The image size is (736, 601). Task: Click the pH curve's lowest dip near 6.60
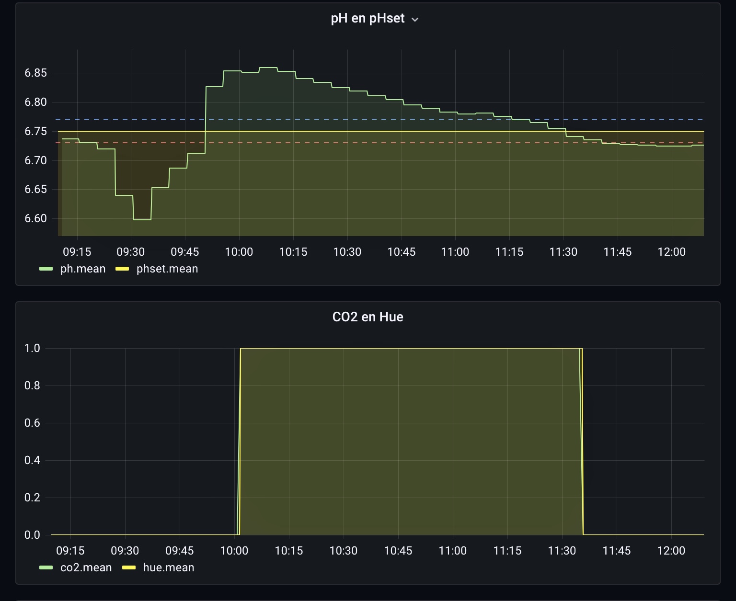point(142,220)
